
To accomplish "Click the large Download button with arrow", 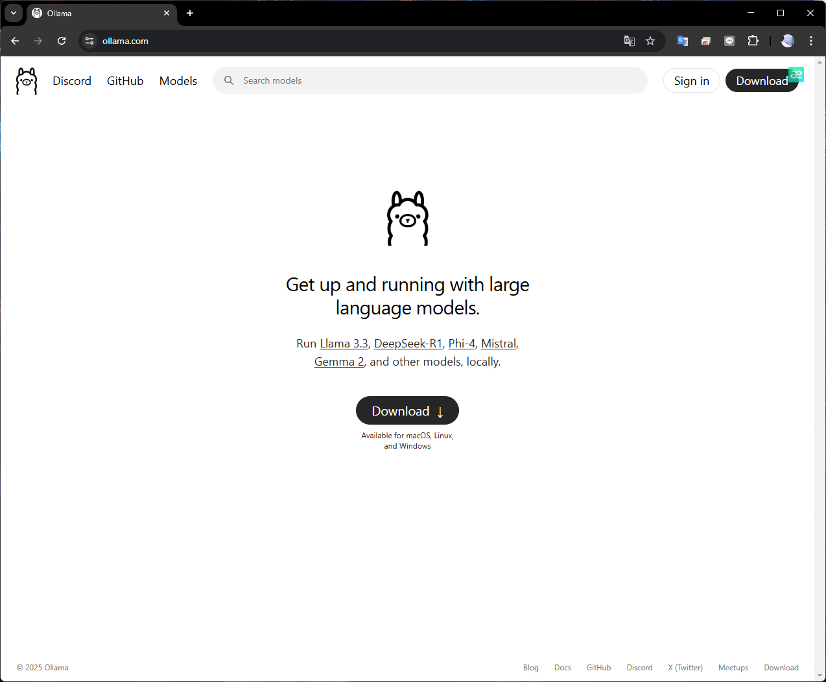I will pos(407,410).
